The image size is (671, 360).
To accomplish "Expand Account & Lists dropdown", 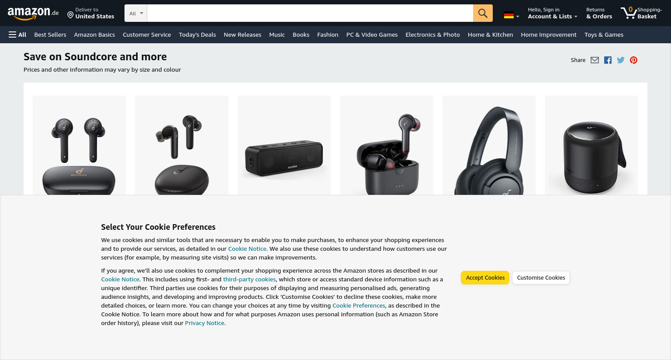I will [x=553, y=13].
